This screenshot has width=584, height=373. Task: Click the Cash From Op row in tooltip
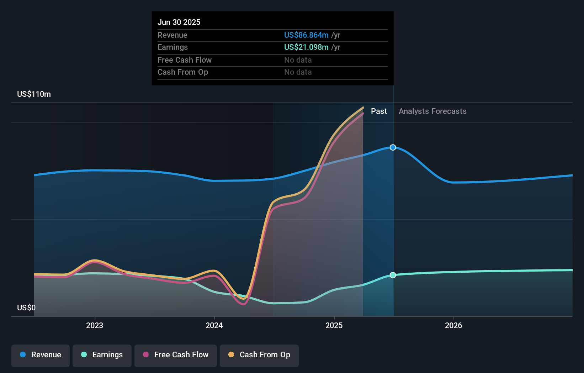click(272, 72)
